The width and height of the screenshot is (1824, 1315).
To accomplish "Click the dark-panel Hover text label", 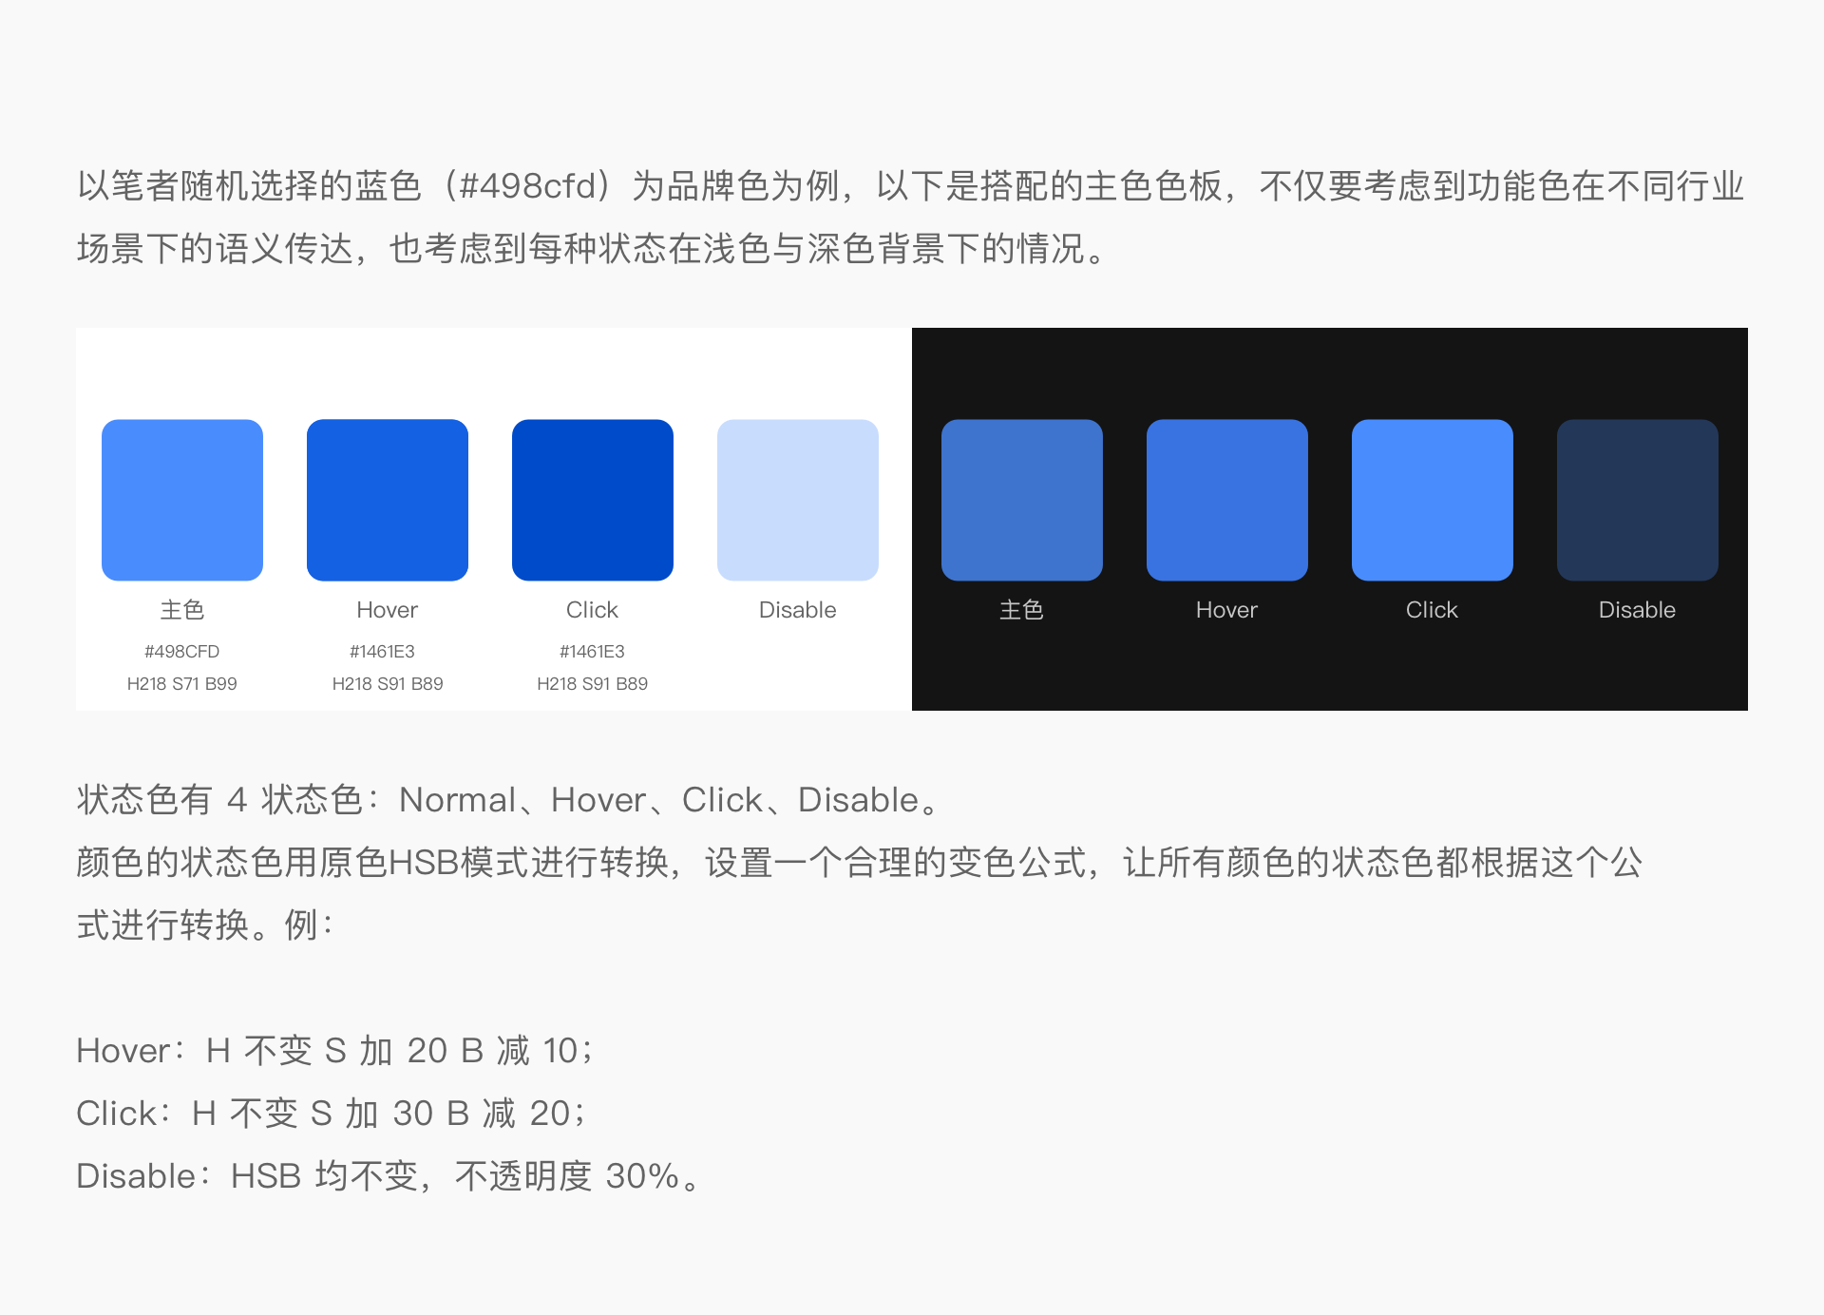I will coord(1226,610).
